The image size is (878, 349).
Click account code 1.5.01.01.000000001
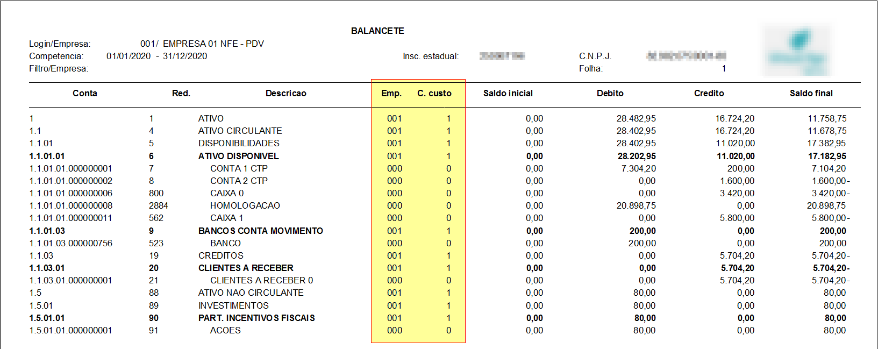click(71, 330)
